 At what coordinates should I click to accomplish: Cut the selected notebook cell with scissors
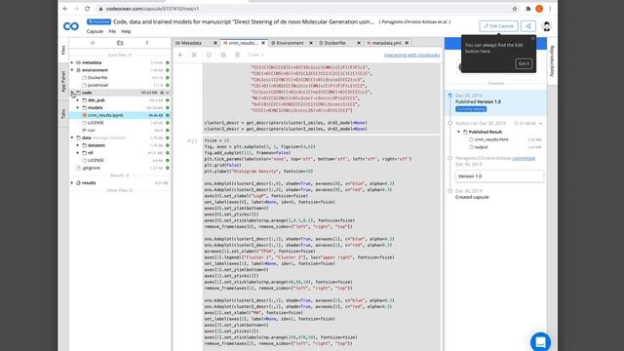(194, 55)
